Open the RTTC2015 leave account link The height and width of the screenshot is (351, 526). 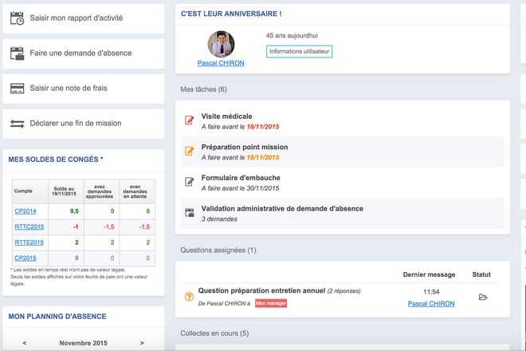(29, 227)
